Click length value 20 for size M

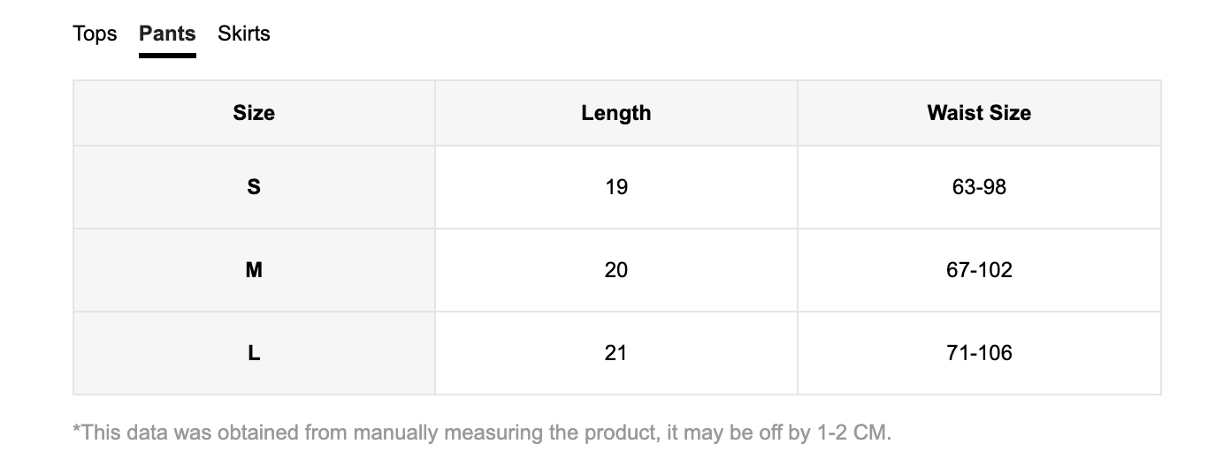coord(616,270)
